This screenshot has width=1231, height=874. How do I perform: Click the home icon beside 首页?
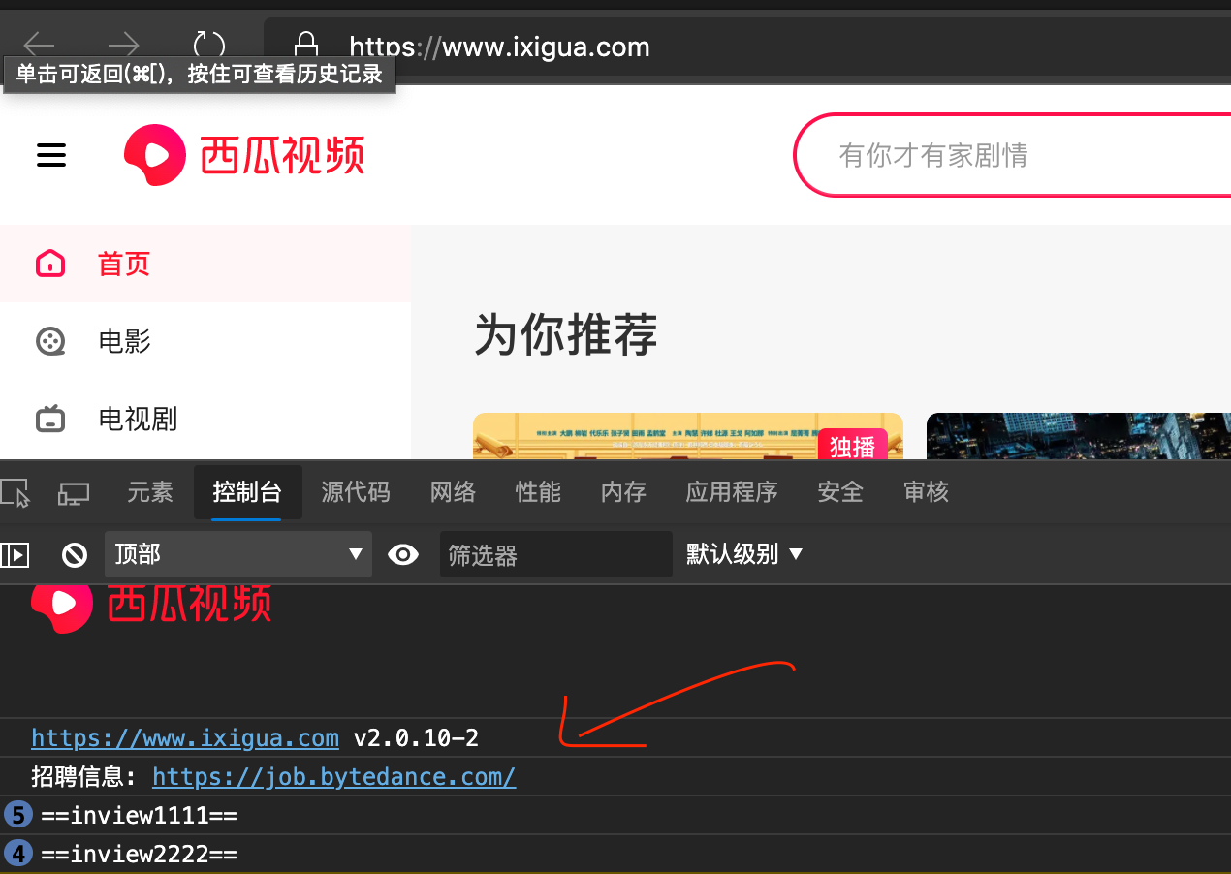coord(50,264)
